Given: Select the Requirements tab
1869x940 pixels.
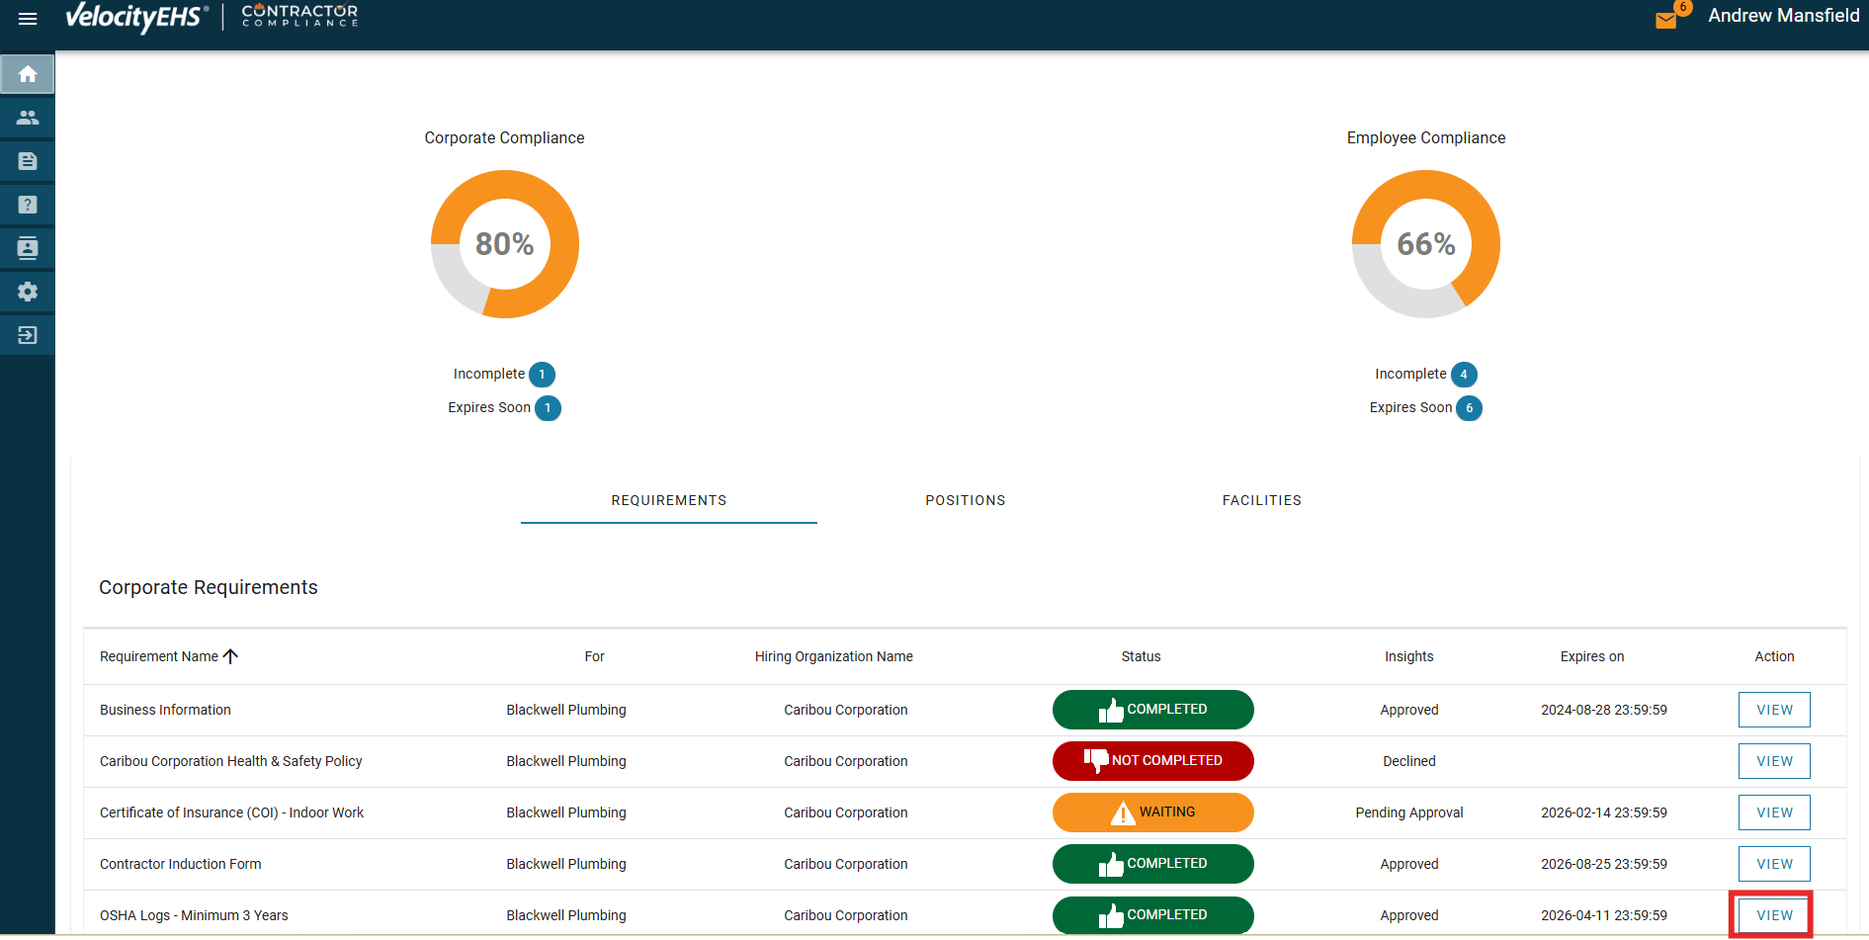Looking at the screenshot, I should point(668,500).
